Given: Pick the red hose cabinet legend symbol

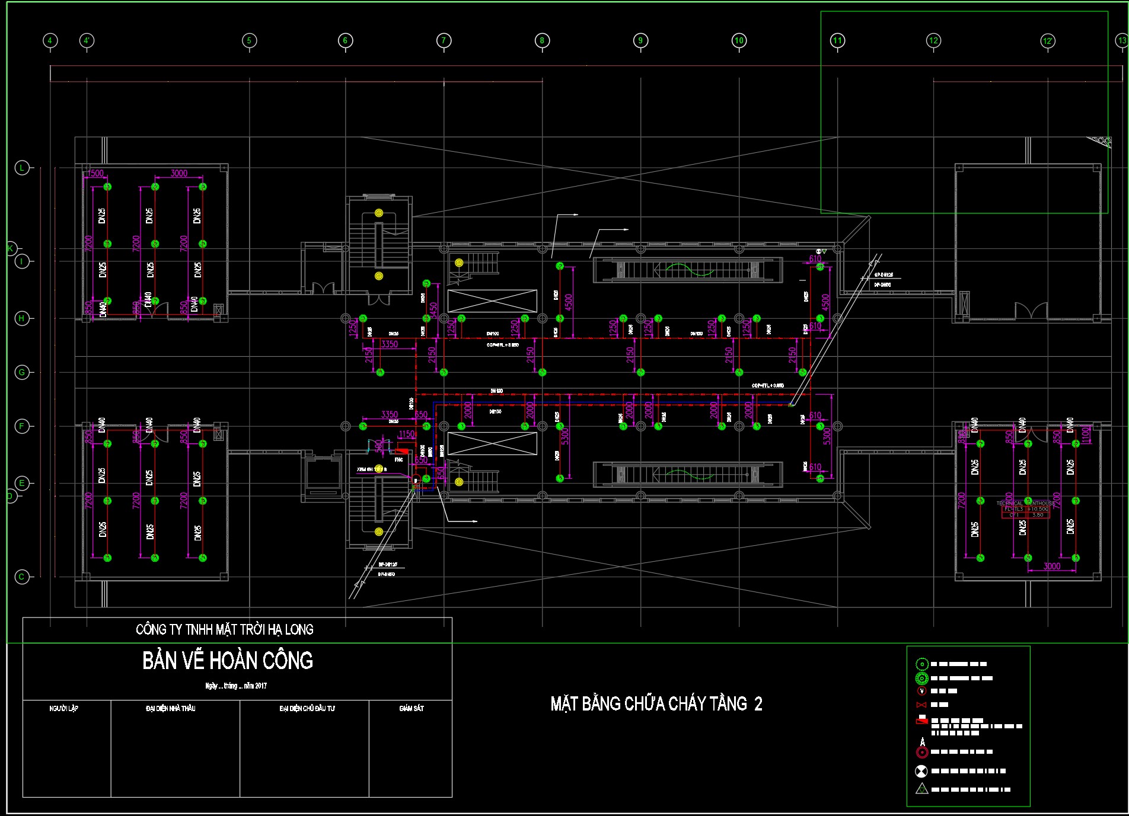Looking at the screenshot, I should tap(922, 721).
